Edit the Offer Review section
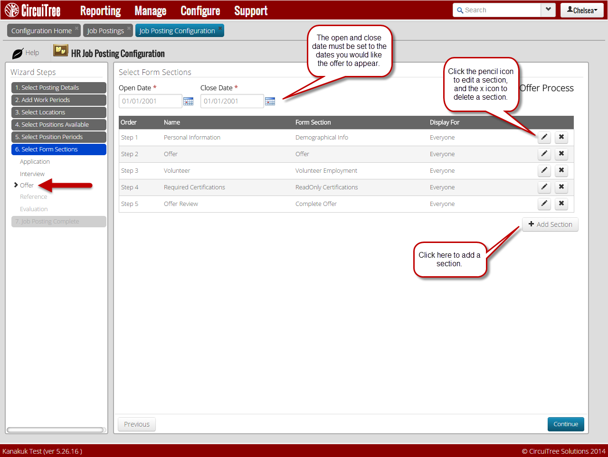The height and width of the screenshot is (457, 608). 544,204
